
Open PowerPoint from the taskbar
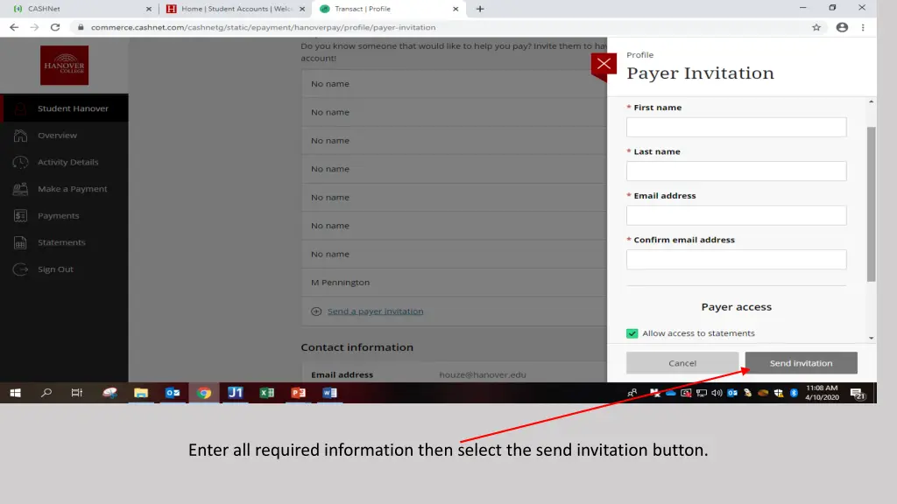(x=298, y=393)
